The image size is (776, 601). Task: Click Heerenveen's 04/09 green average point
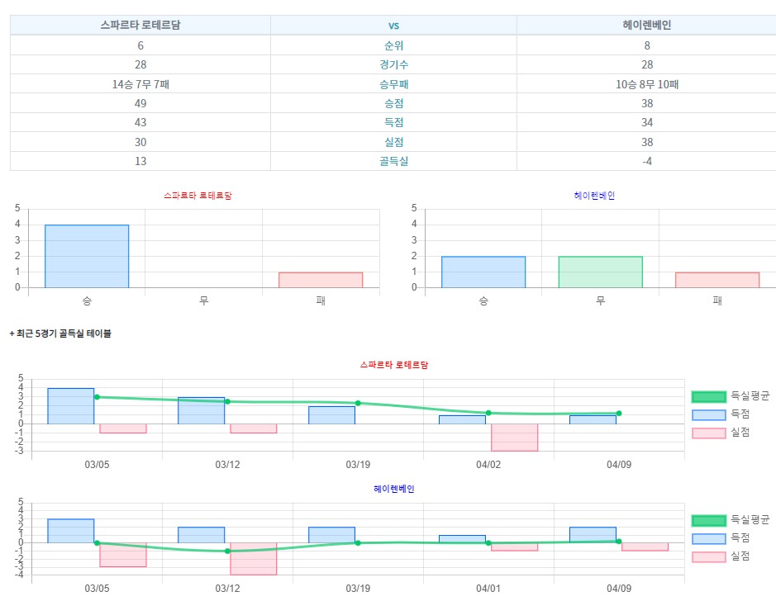619,542
